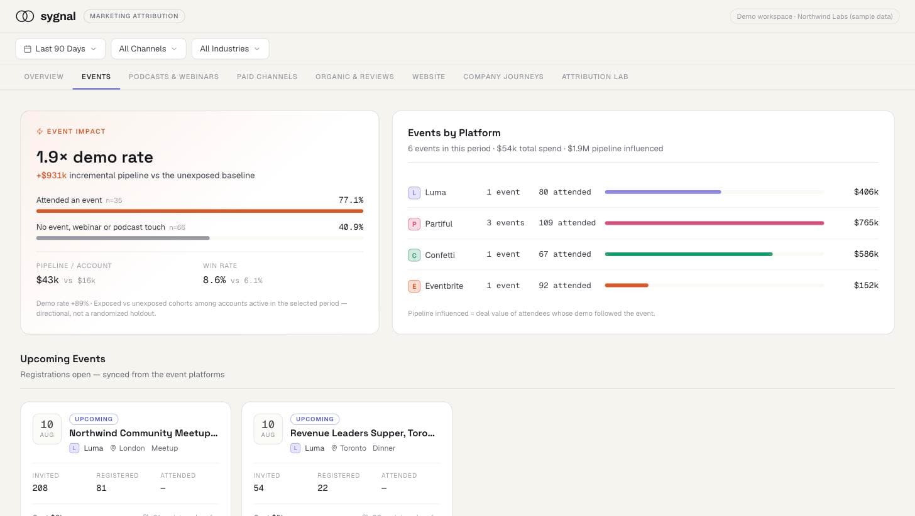Click the $152k Eventbrite pipeline value

pyautogui.click(x=866, y=286)
